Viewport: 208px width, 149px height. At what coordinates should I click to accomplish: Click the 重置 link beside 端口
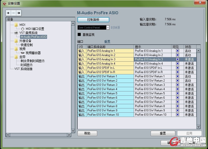[107, 42]
